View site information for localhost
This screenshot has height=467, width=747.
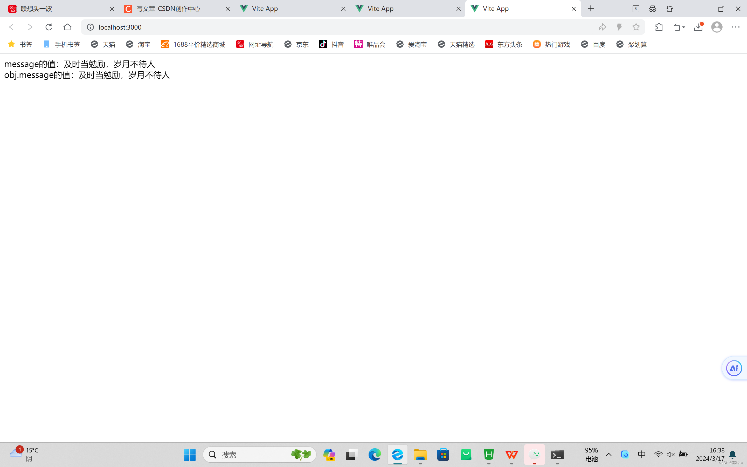(90, 27)
